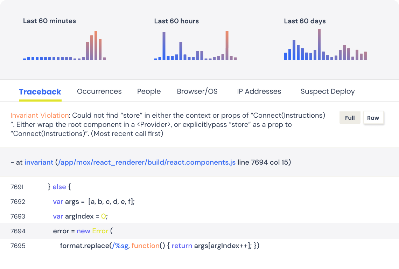The height and width of the screenshot is (269, 399).
Task: Select the highlighted code line 7694
Action: [199, 231]
